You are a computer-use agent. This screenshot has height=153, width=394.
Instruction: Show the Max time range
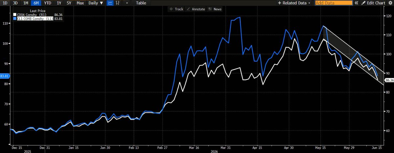point(80,3)
